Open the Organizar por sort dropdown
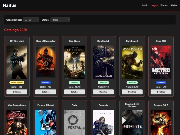This screenshot has width=180, height=135. (31, 20)
